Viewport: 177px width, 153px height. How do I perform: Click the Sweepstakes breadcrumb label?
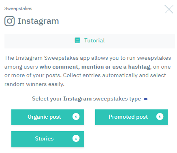coord(18,8)
